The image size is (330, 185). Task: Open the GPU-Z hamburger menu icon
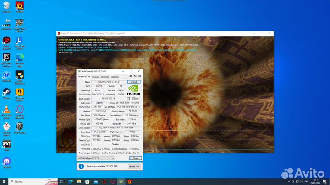pos(140,76)
